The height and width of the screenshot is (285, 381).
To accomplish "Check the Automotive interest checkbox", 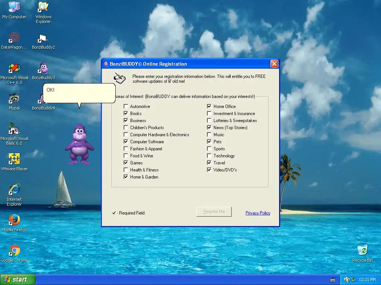I will 126,106.
